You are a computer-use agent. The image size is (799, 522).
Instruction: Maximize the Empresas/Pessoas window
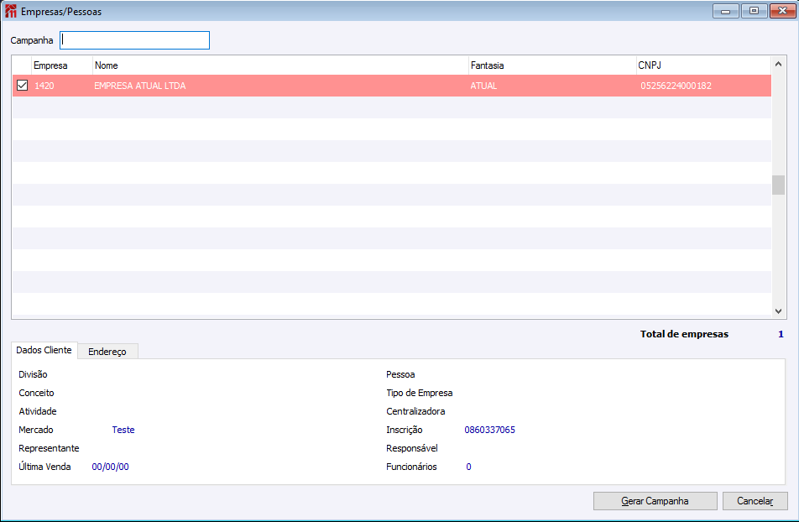[x=755, y=11]
